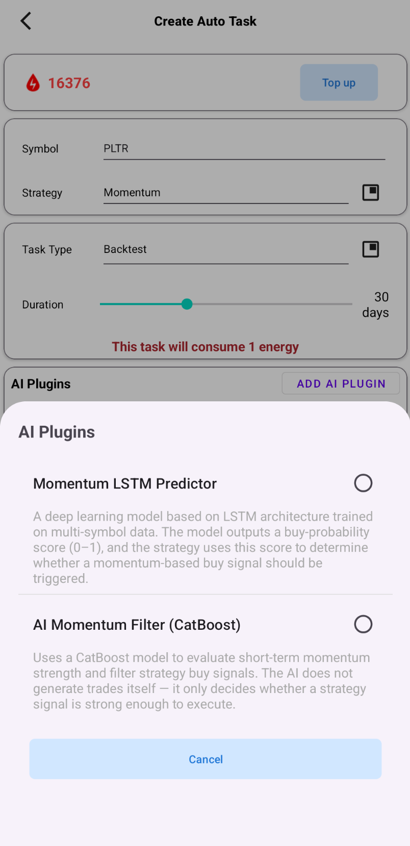The image size is (410, 846).
Task: Open the Task Type picker square icon
Action: 370,249
